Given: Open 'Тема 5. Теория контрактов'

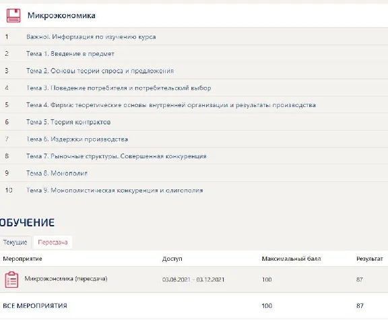Looking at the screenshot, I should pyautogui.click(x=68, y=122).
